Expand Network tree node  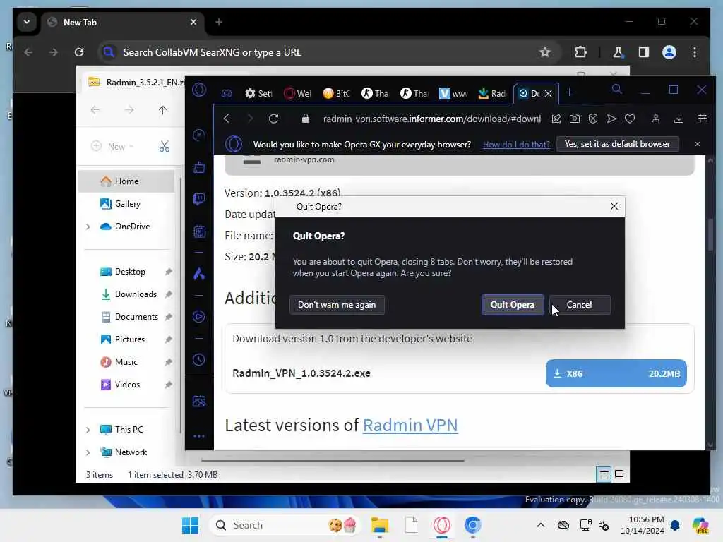click(x=88, y=452)
